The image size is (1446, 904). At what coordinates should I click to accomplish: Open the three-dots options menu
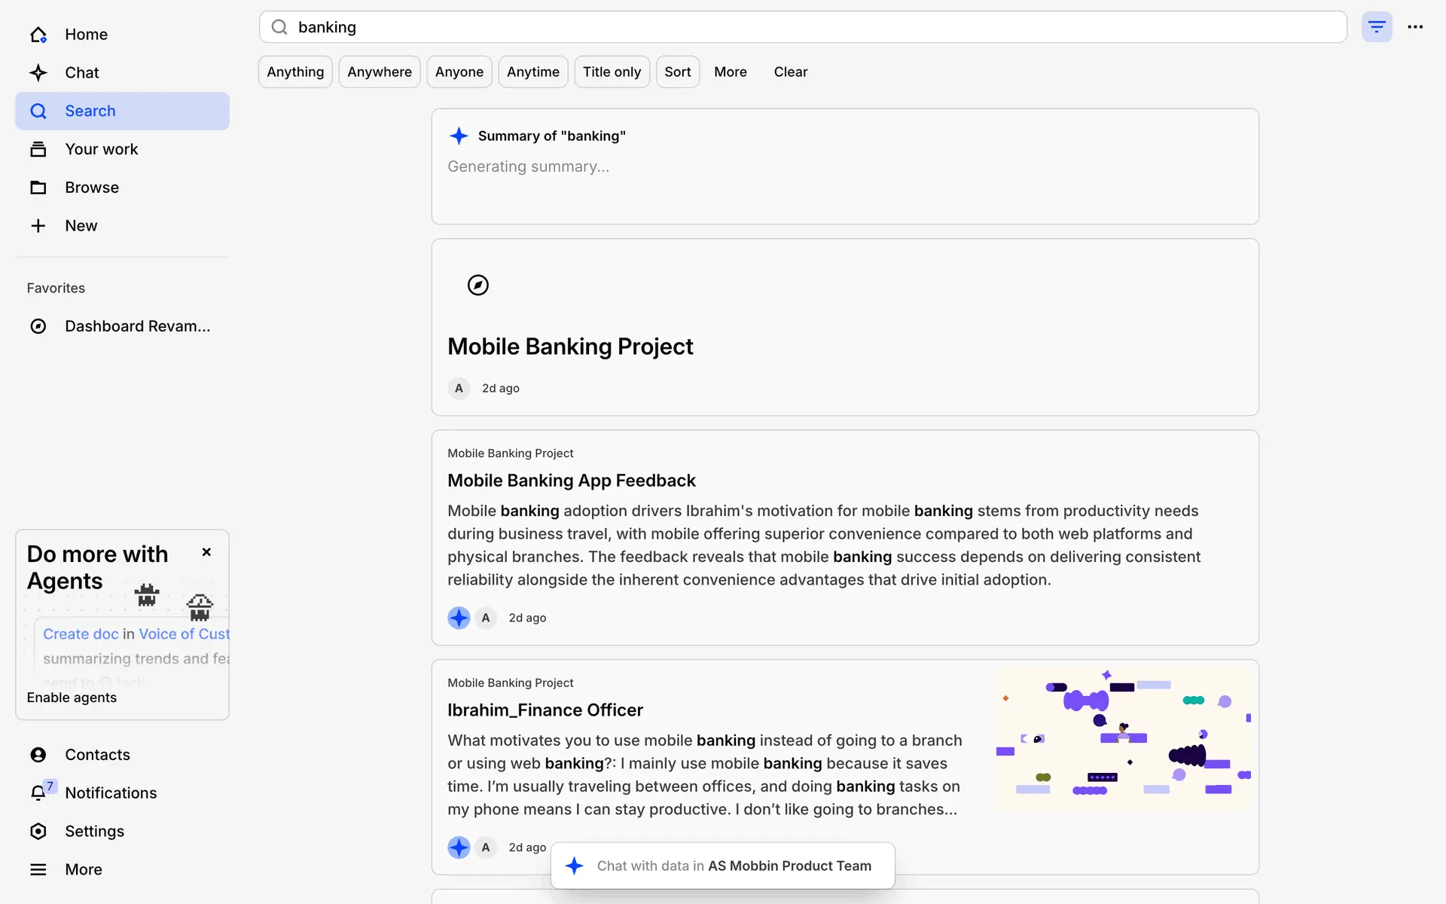[x=1415, y=27]
